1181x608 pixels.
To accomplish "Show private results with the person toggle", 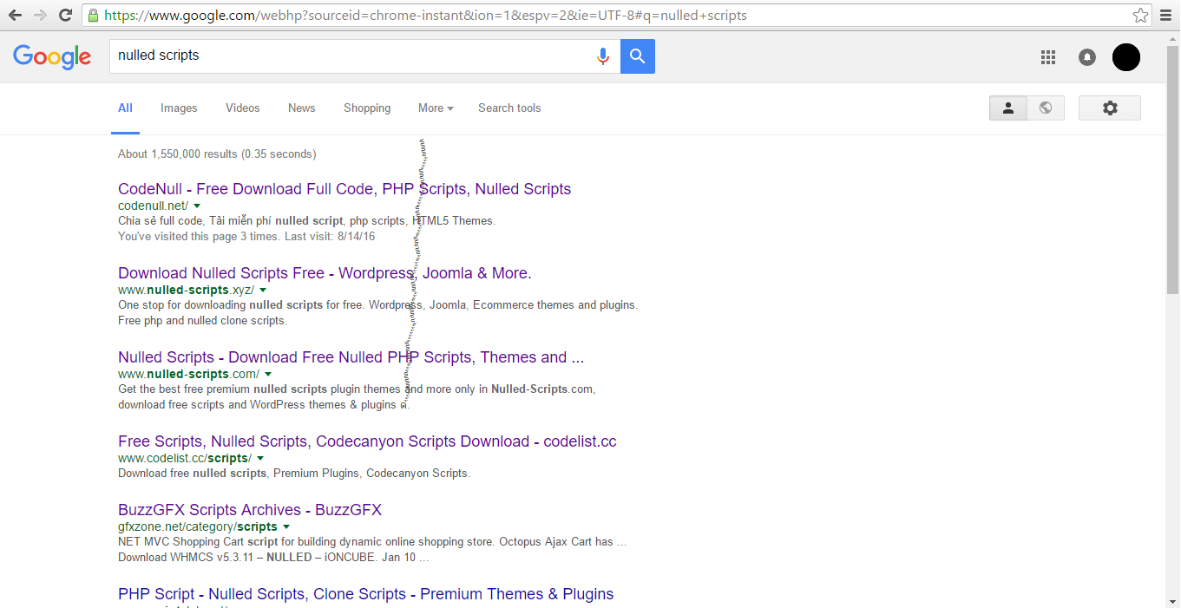I will (1008, 108).
